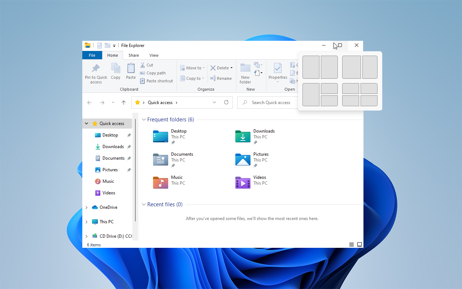Select Copy path in the ribbon
The height and width of the screenshot is (289, 462).
coord(153,73)
